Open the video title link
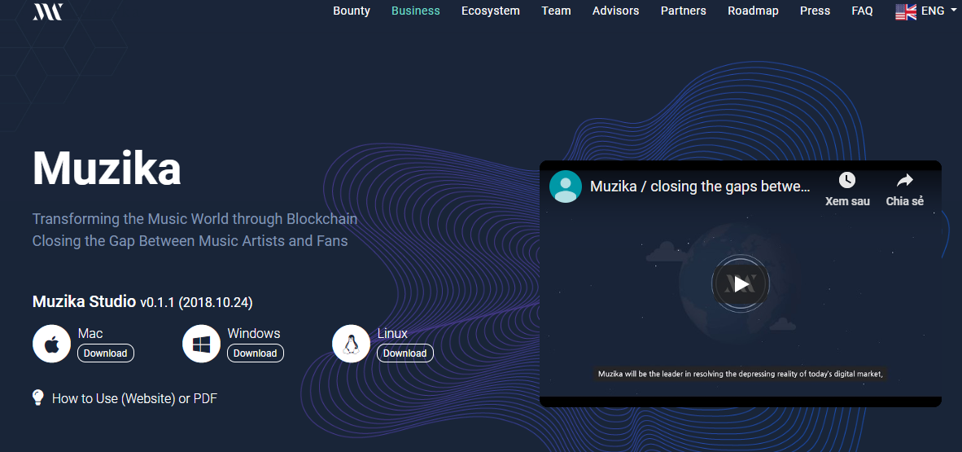Screen dimensions: 962x452 700,187
